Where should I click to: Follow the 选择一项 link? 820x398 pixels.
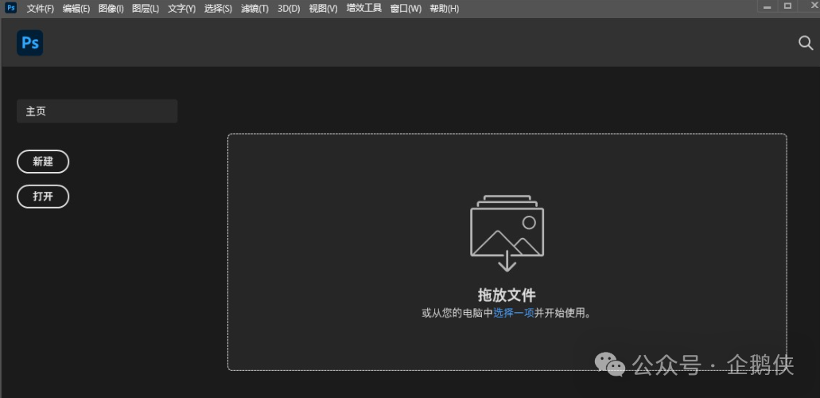514,313
